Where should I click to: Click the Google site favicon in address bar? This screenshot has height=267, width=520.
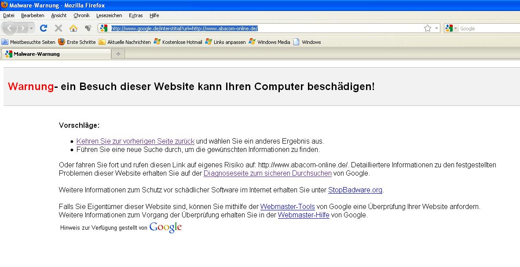pyautogui.click(x=104, y=29)
